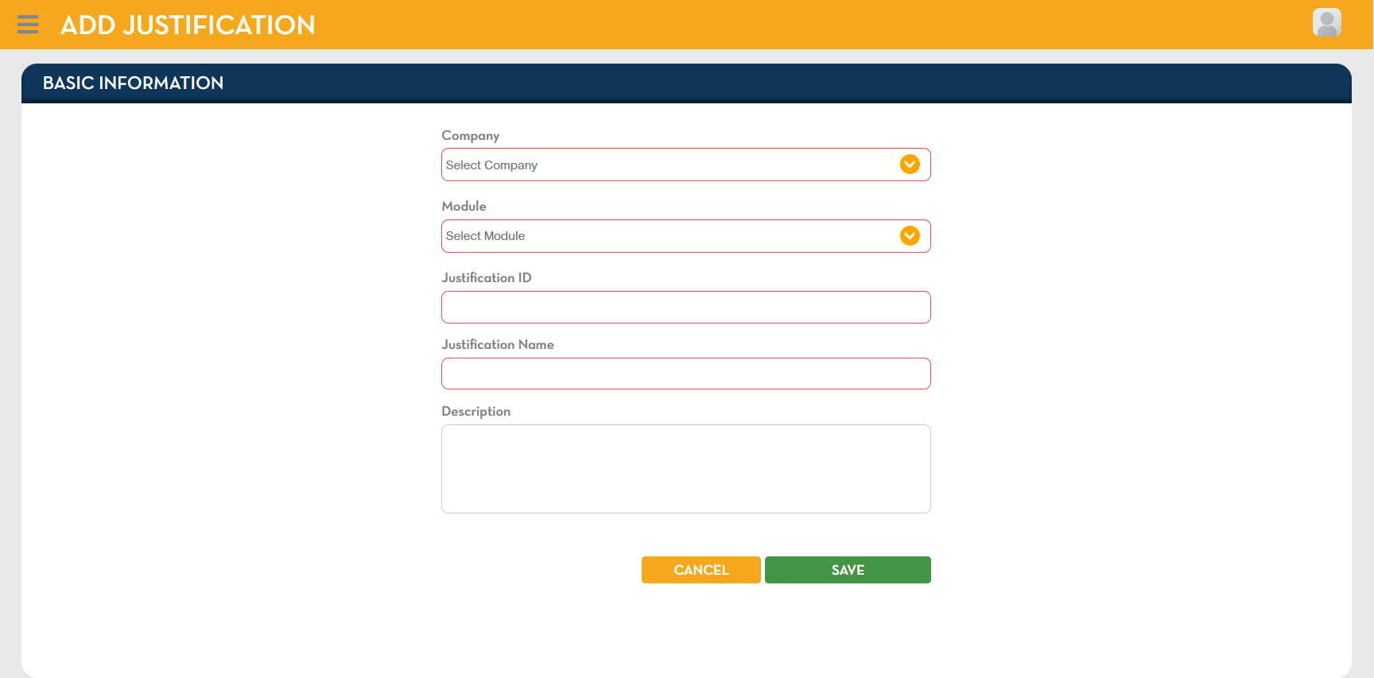The width and height of the screenshot is (1374, 678).
Task: Click the 'Justification Name' label
Action: 498,344
